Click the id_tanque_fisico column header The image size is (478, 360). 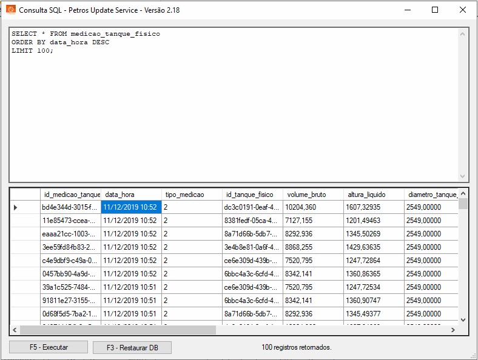(252, 195)
